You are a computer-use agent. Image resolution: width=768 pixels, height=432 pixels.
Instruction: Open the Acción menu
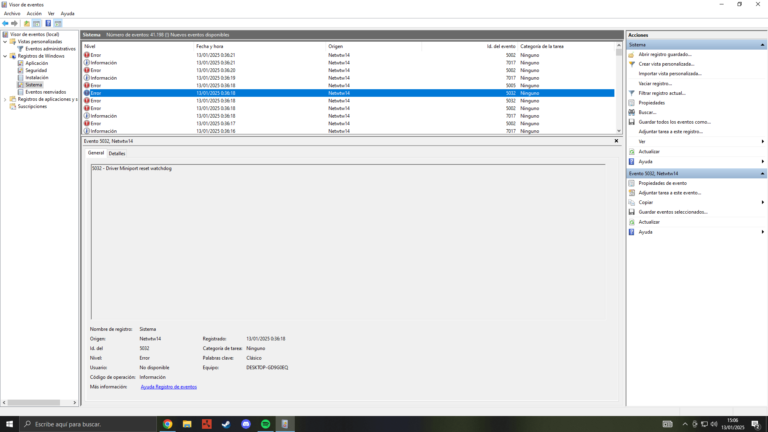pos(34,14)
